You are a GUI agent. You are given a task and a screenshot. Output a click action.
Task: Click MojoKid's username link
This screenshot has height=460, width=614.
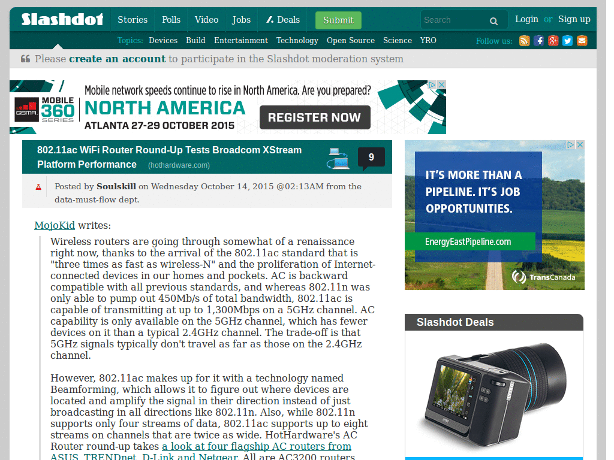(x=54, y=225)
